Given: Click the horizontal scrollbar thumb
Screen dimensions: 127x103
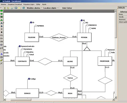Looking at the screenshot, I should tap(21, 100).
